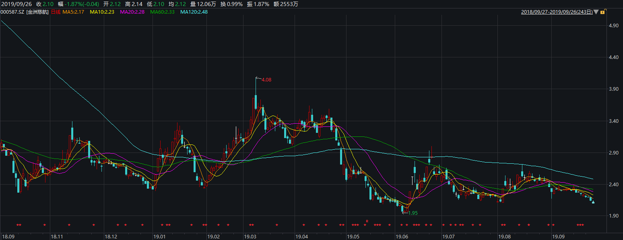Click the 19.03 label on the time axis
The width and height of the screenshot is (623, 240).
[250, 236]
